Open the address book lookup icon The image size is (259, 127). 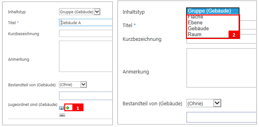click(x=62, y=108)
